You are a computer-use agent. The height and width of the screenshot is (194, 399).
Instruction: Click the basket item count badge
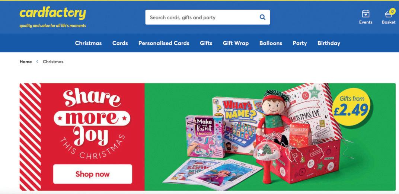[392, 11]
